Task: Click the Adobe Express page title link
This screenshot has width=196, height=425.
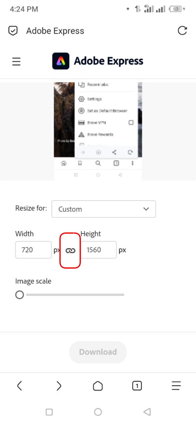Action: [108, 61]
